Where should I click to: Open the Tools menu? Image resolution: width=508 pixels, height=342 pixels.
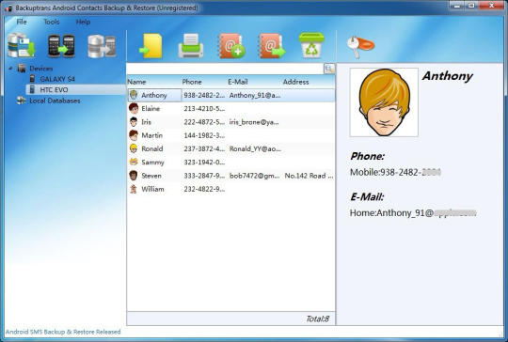[52, 22]
